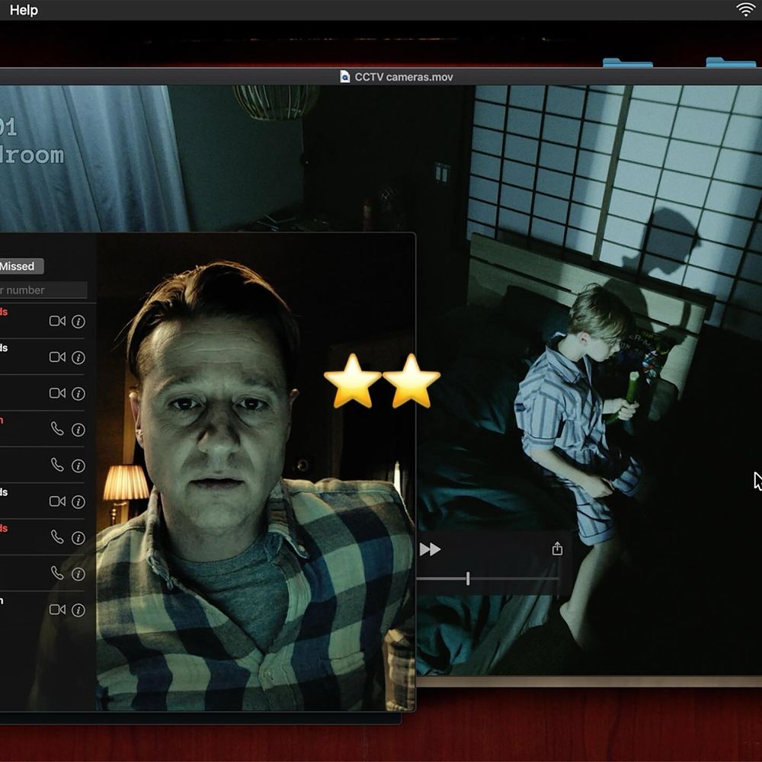Click the man's FaceTime video feed
This screenshot has height=762, width=762.
pyautogui.click(x=255, y=472)
